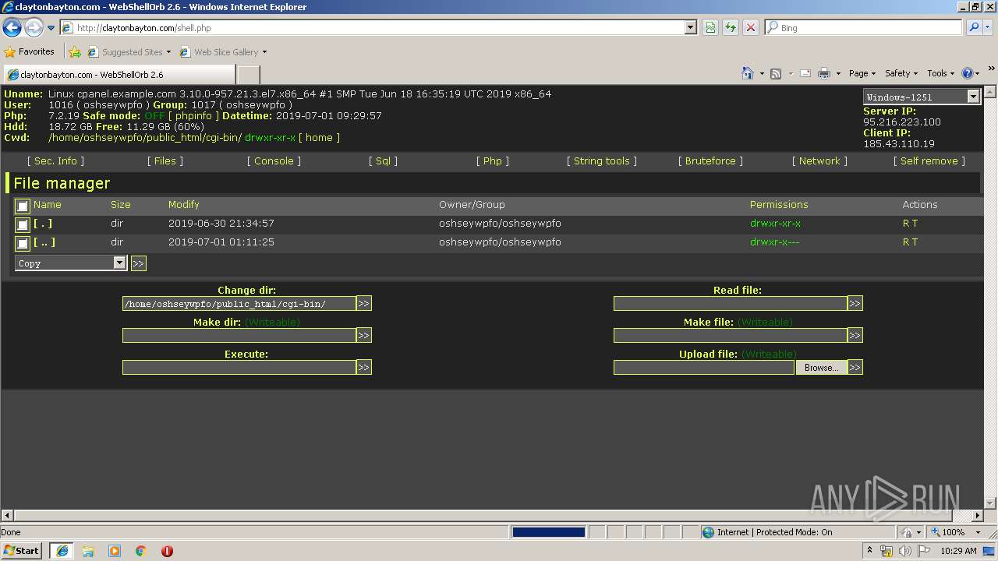Click the Browse... upload button
This screenshot has height=561, width=998.
(x=821, y=367)
